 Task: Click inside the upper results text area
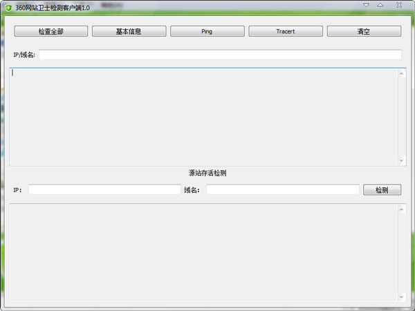click(x=203, y=117)
